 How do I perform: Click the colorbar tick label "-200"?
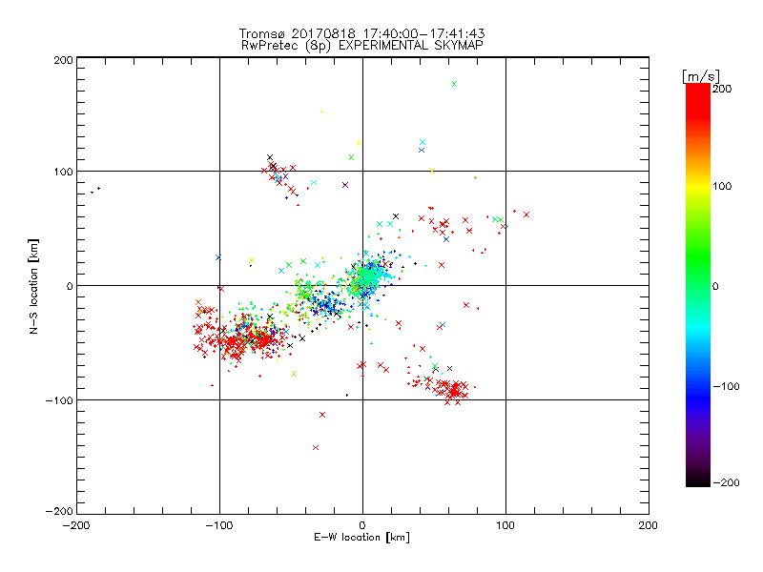pos(726,483)
